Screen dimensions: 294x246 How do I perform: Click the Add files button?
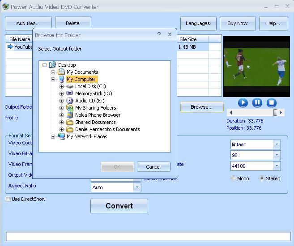[x=28, y=23]
